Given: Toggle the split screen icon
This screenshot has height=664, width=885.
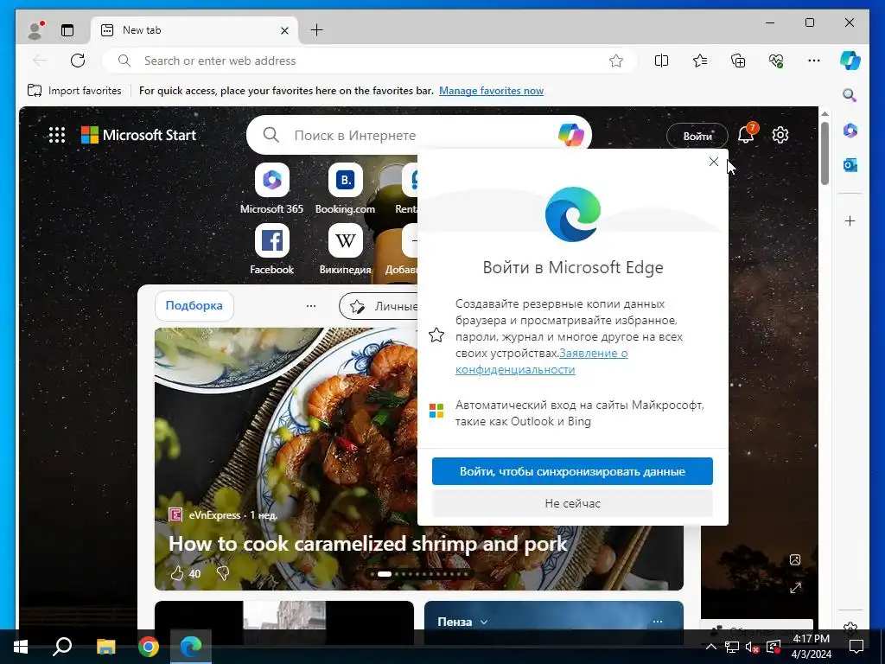Looking at the screenshot, I should (x=661, y=61).
